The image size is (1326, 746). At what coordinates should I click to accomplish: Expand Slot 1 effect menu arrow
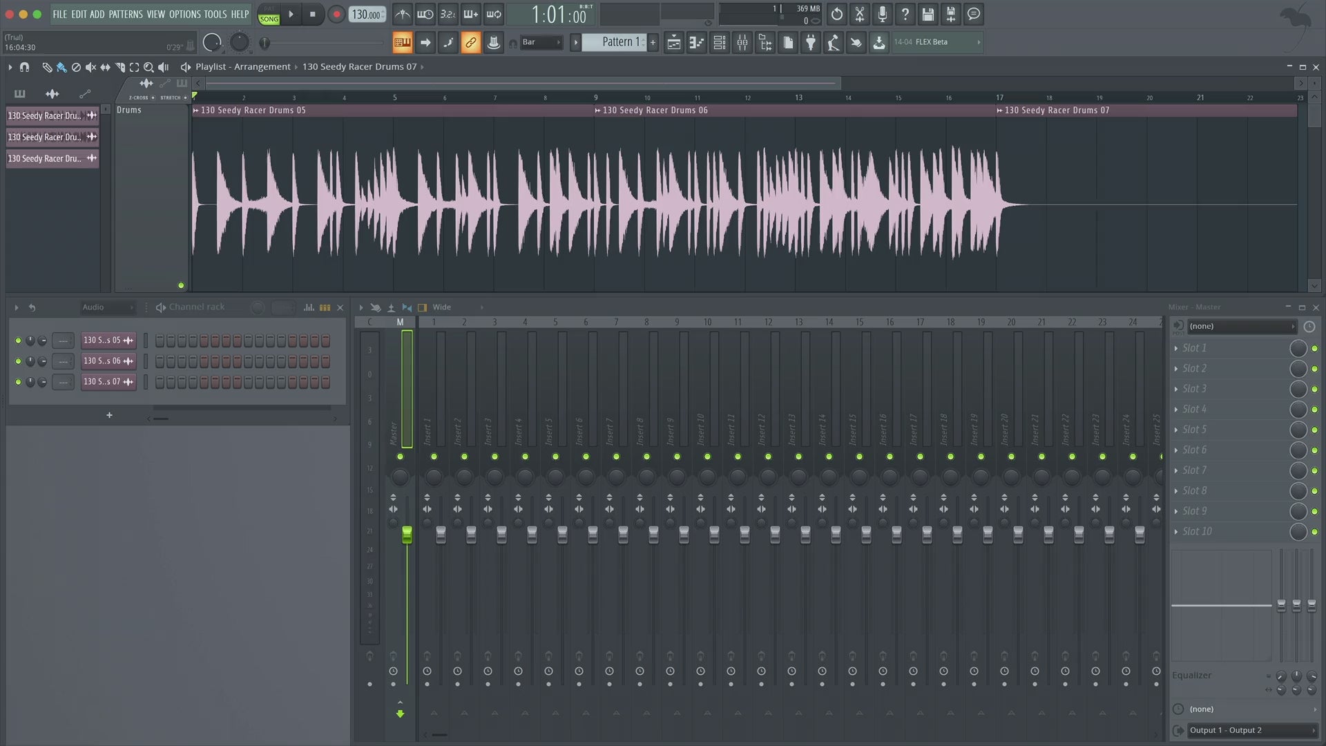pyautogui.click(x=1176, y=349)
